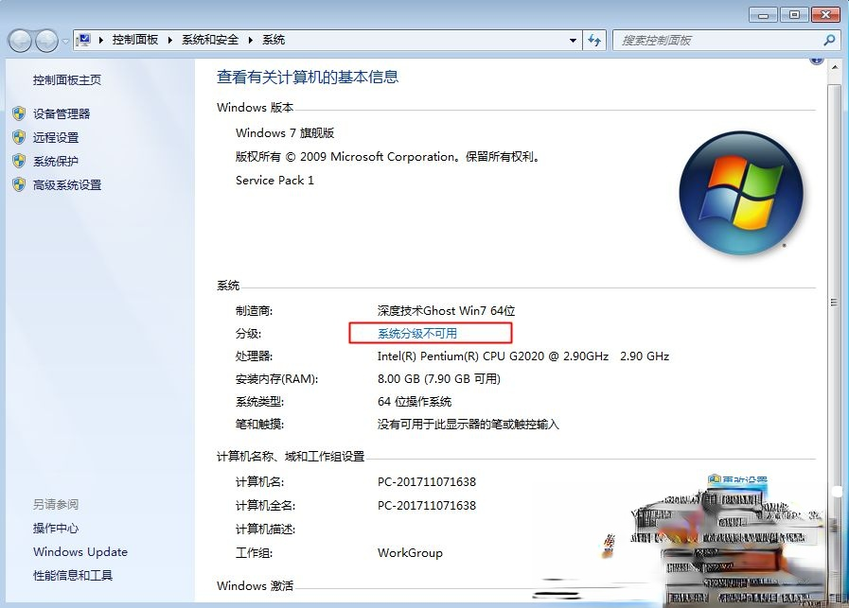The image size is (849, 608).
Task: Click the Back navigation arrow button
Action: tap(20, 41)
